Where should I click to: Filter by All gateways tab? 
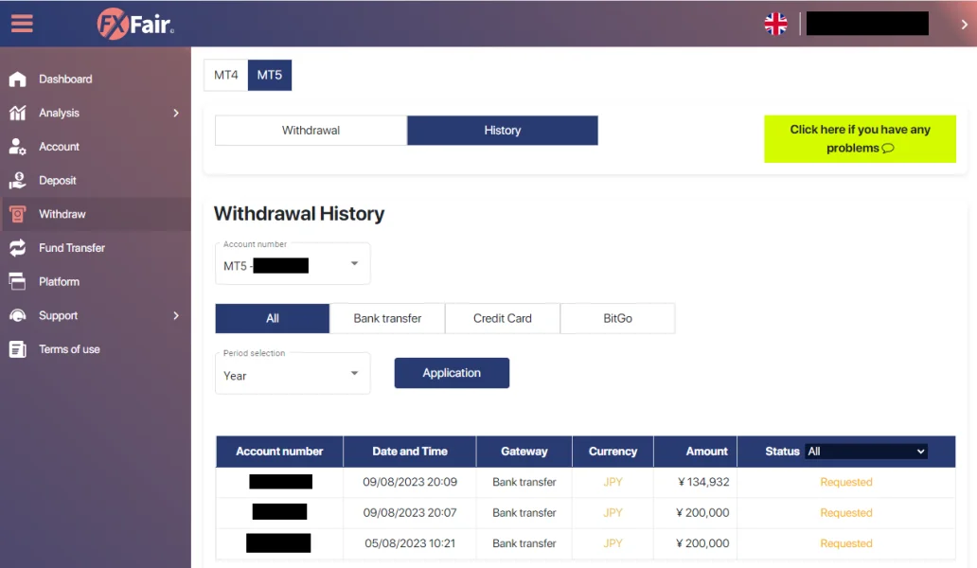pyautogui.click(x=273, y=318)
